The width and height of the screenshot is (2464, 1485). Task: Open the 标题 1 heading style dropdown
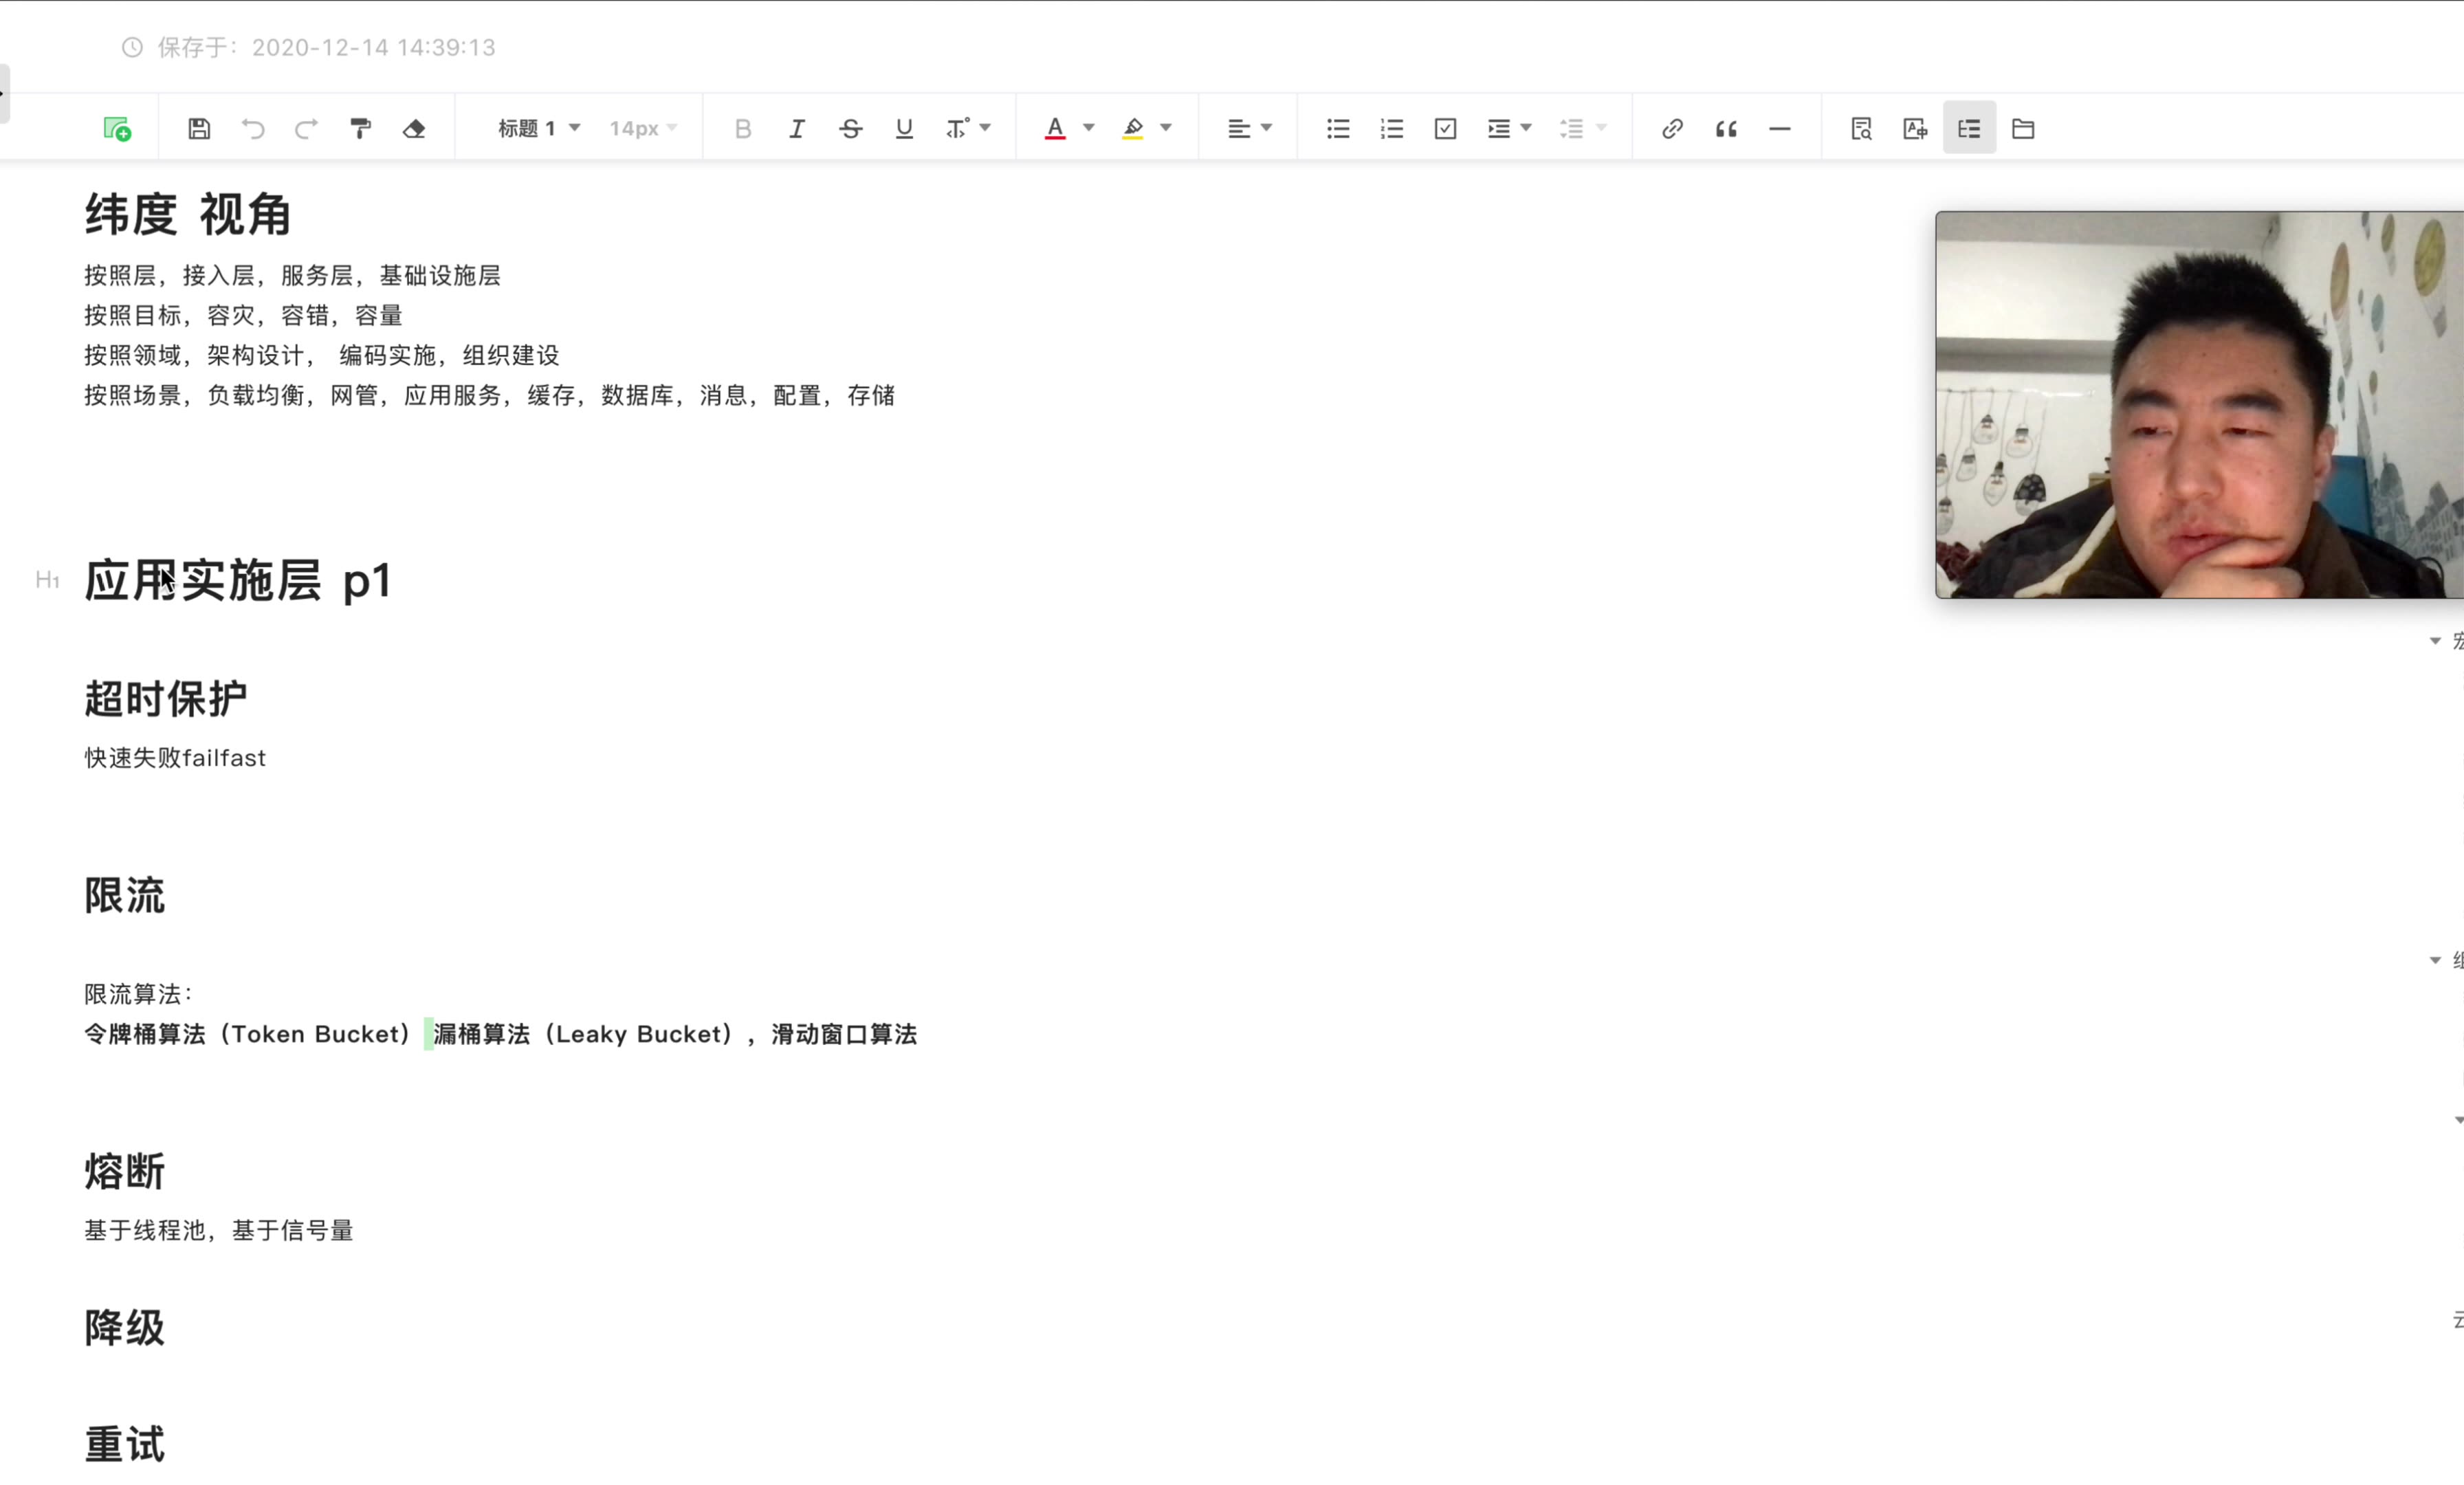pyautogui.click(x=538, y=129)
